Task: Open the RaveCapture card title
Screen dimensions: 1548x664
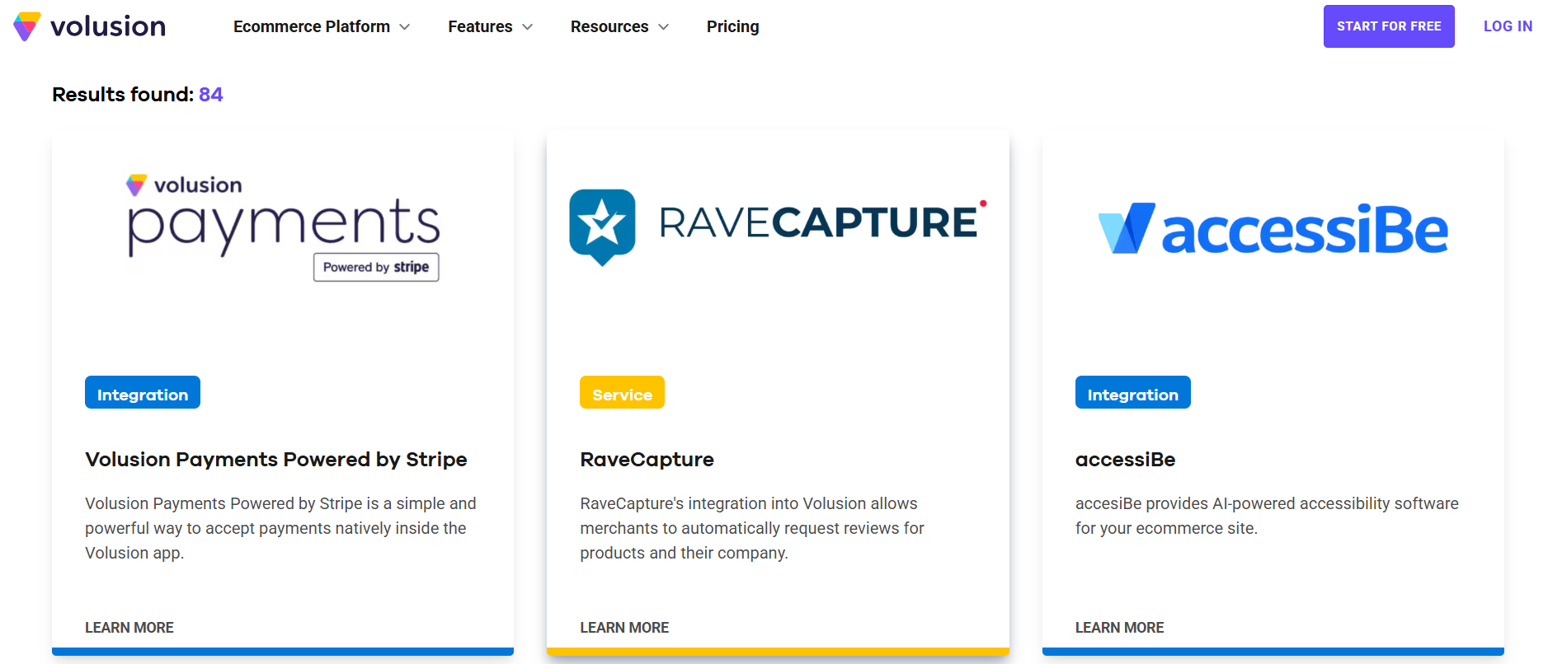Action: click(x=647, y=460)
